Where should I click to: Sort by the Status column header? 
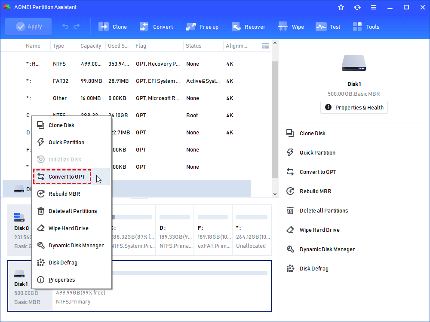coord(193,46)
